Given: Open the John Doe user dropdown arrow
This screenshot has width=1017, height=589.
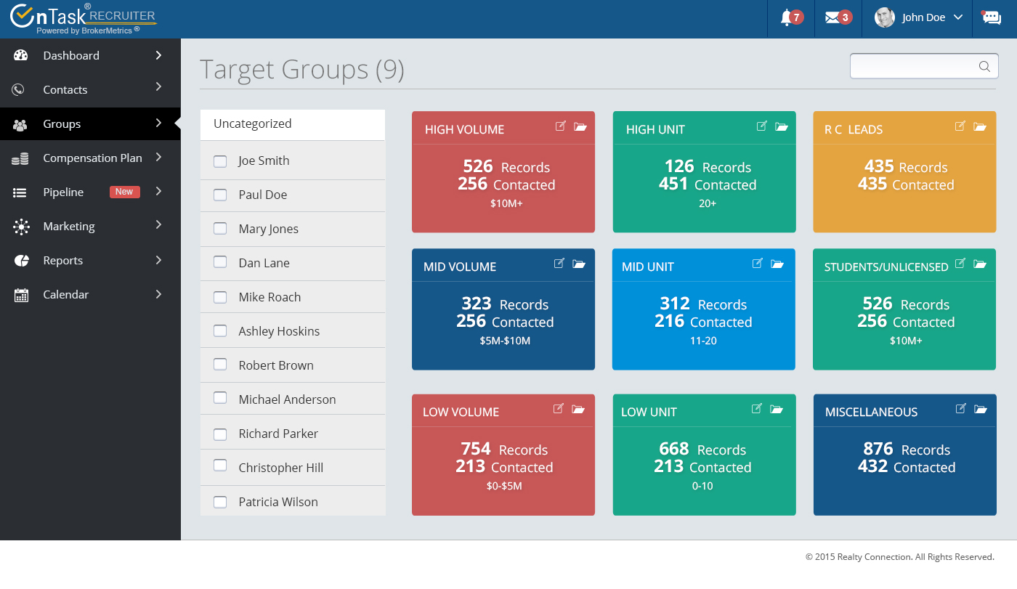Looking at the screenshot, I should click(957, 17).
